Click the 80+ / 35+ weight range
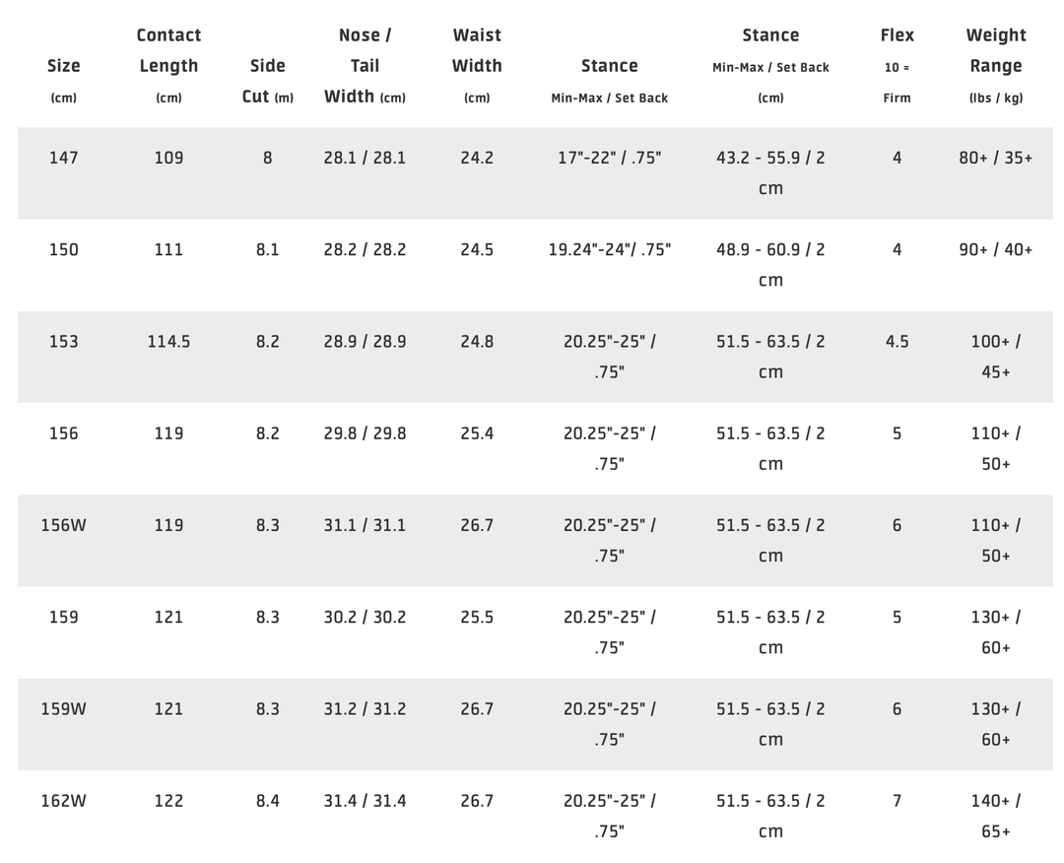Screen dimensions: 1064x863 coord(995,158)
